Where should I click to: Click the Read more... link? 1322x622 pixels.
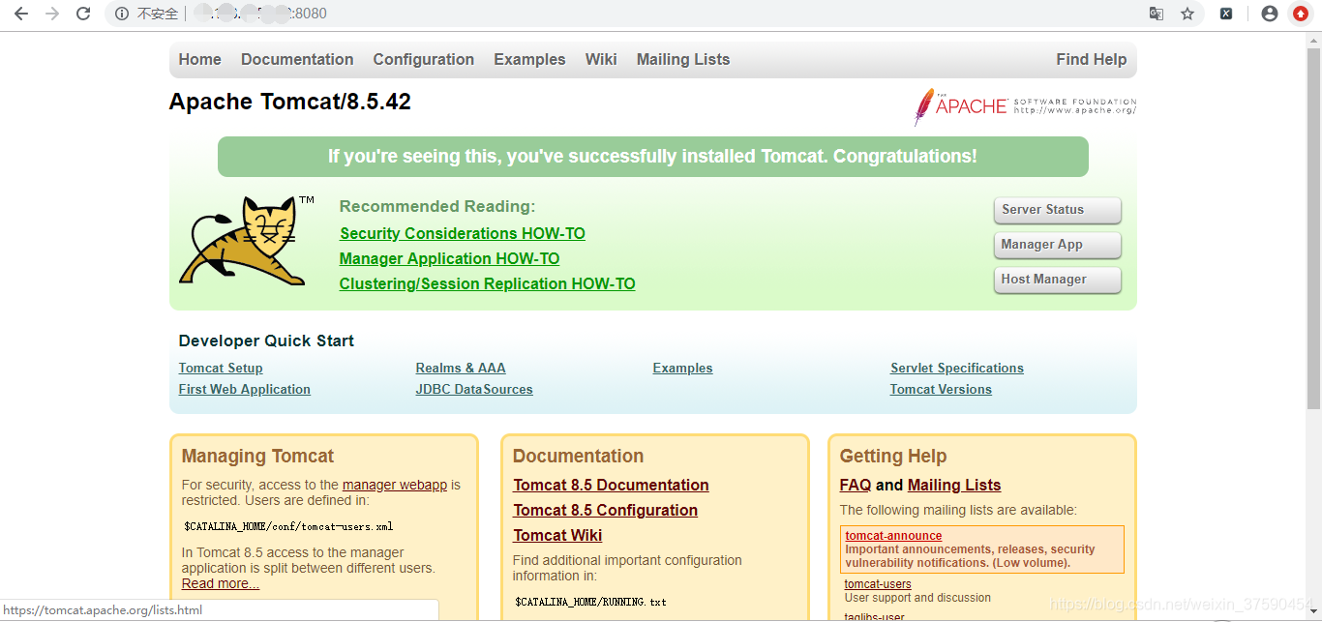coord(221,583)
